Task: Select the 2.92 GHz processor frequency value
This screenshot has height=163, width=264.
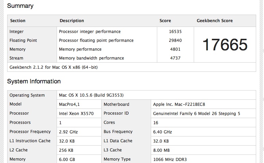Action: 68,132
